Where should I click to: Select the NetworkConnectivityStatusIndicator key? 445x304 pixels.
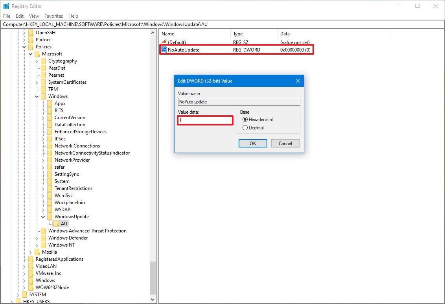coord(92,153)
